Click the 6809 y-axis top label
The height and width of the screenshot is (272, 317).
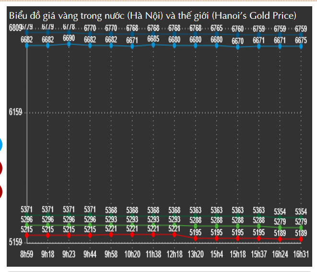click(x=14, y=27)
